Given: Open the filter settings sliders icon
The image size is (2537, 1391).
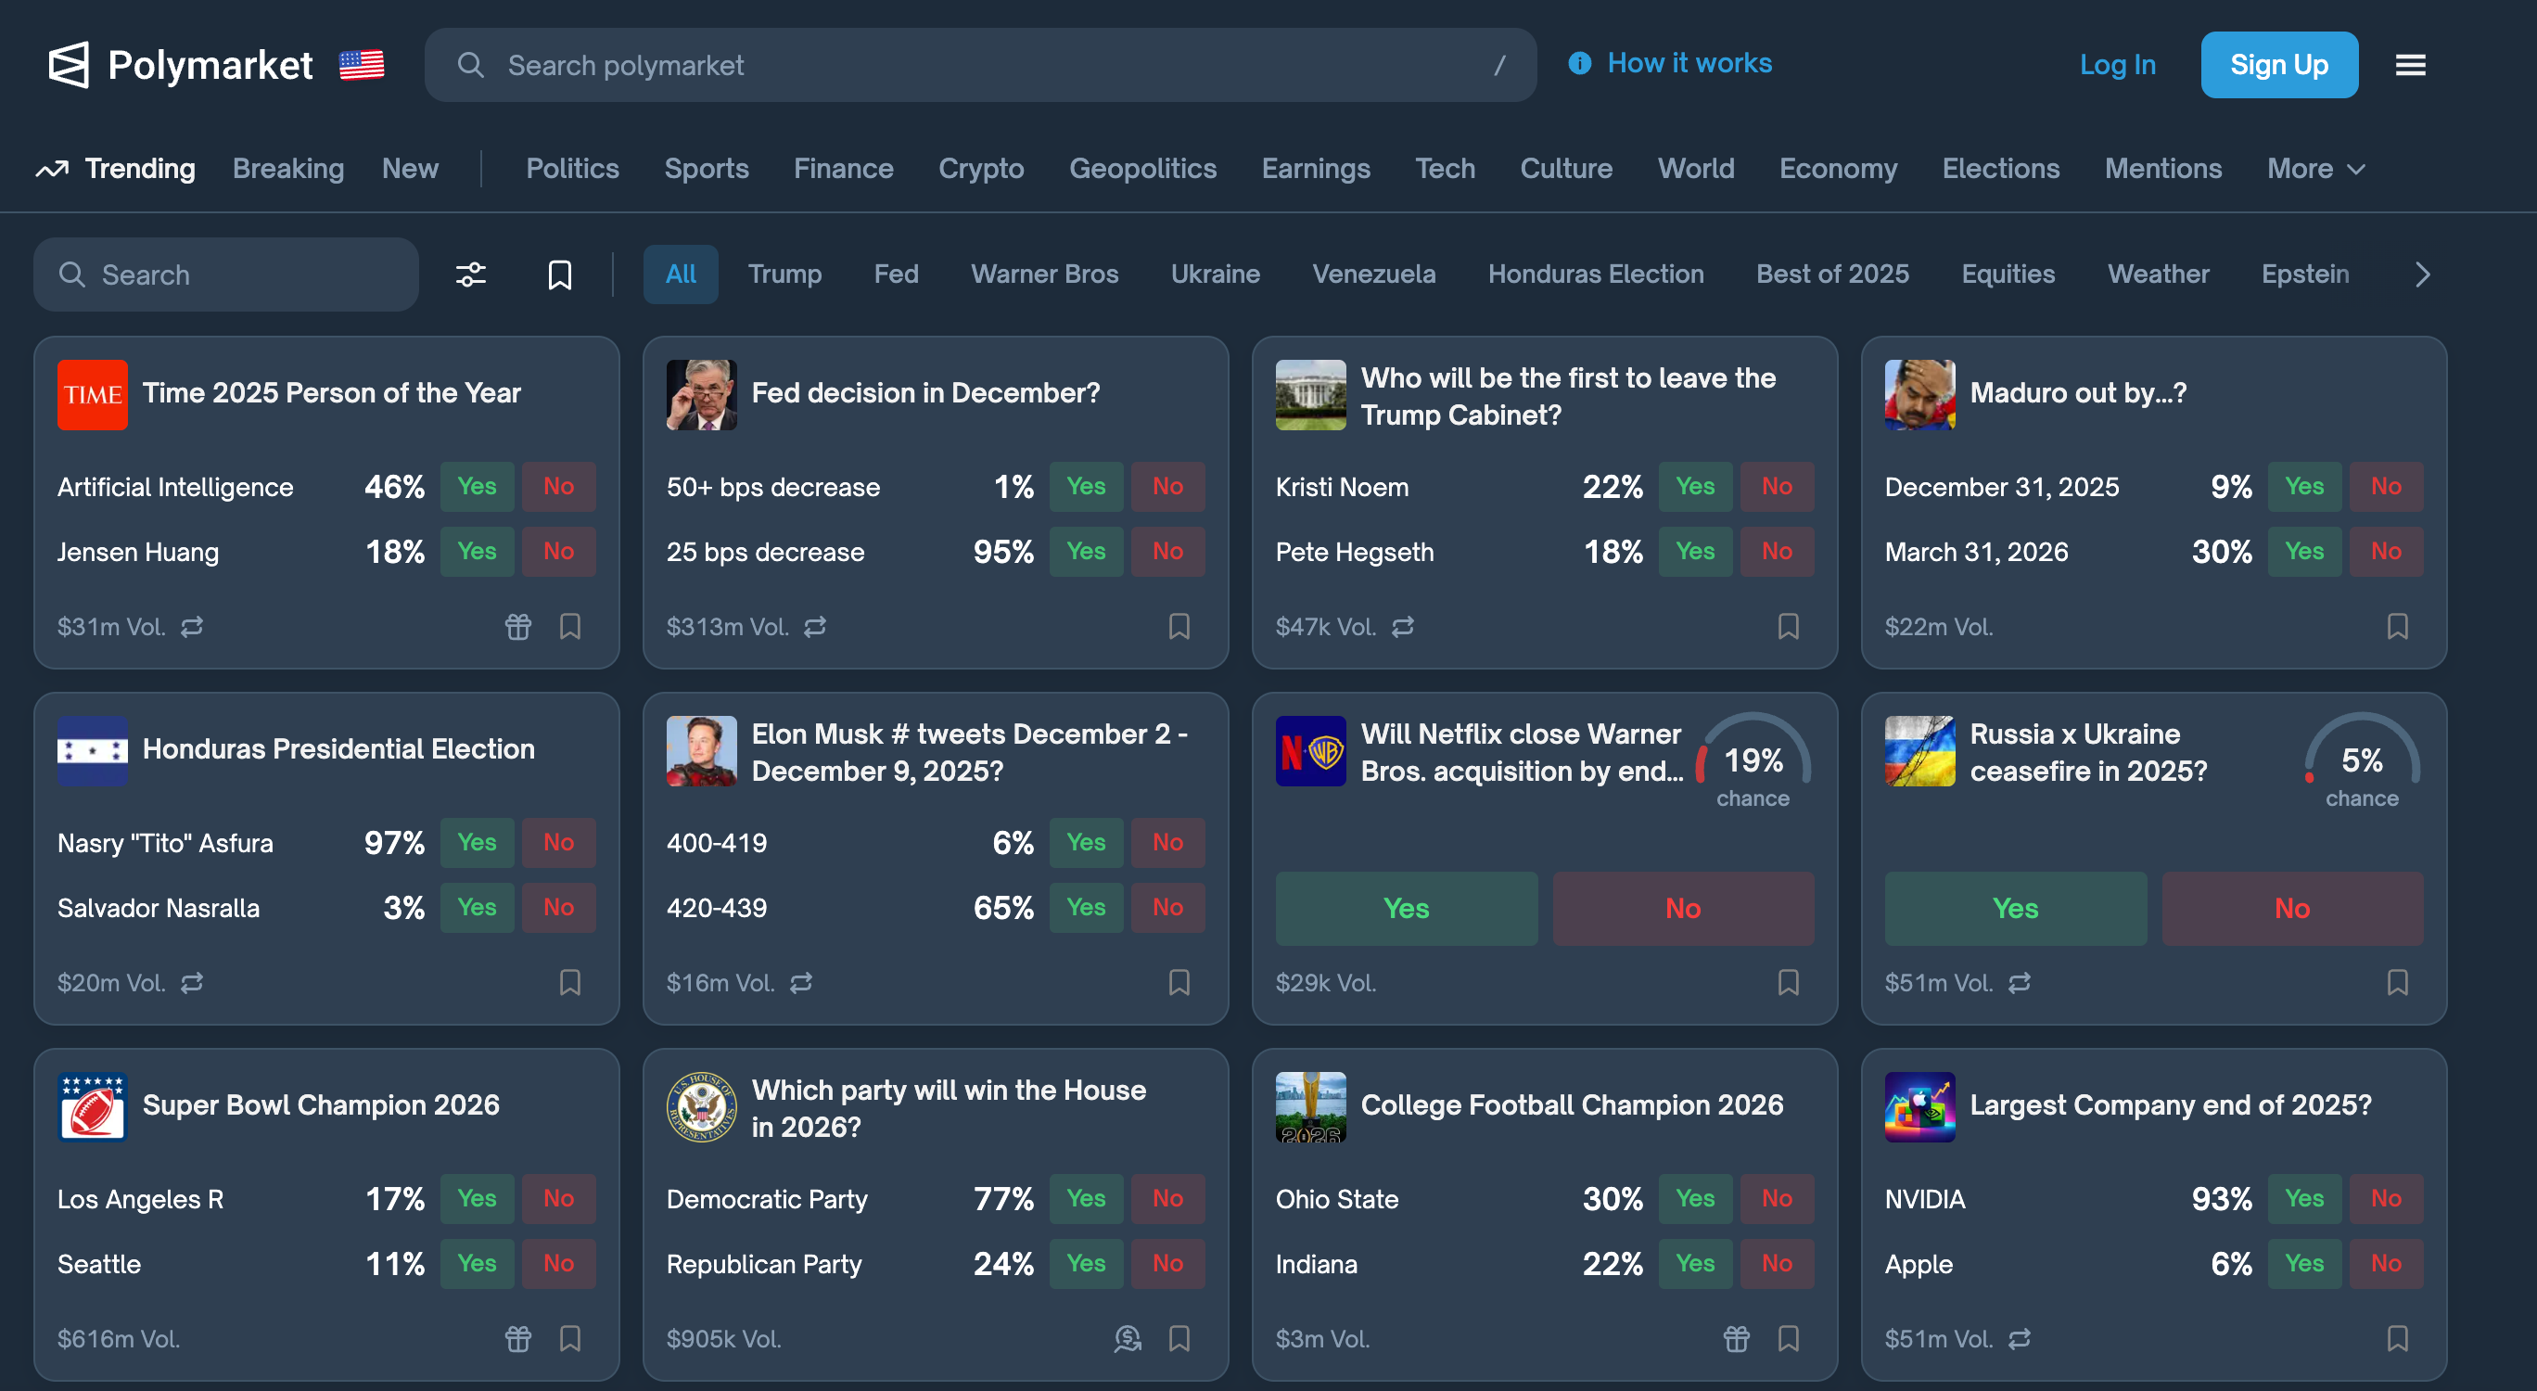Looking at the screenshot, I should click(x=471, y=274).
